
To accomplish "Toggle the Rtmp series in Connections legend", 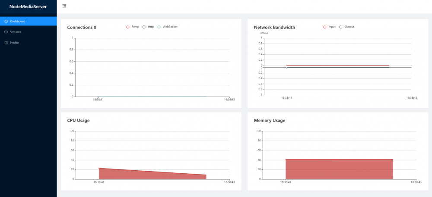I will tap(132, 27).
